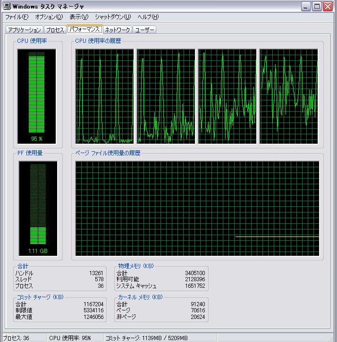Click the システム キャッシュ value 1651752
This screenshot has width=337, height=342.
pos(195,286)
